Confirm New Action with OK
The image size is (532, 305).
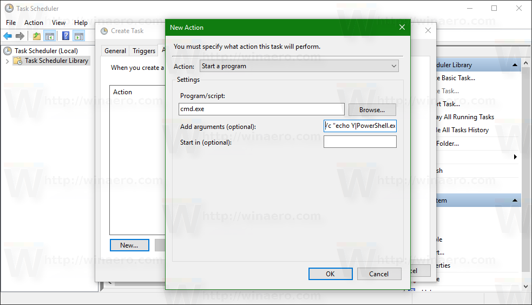tap(330, 274)
